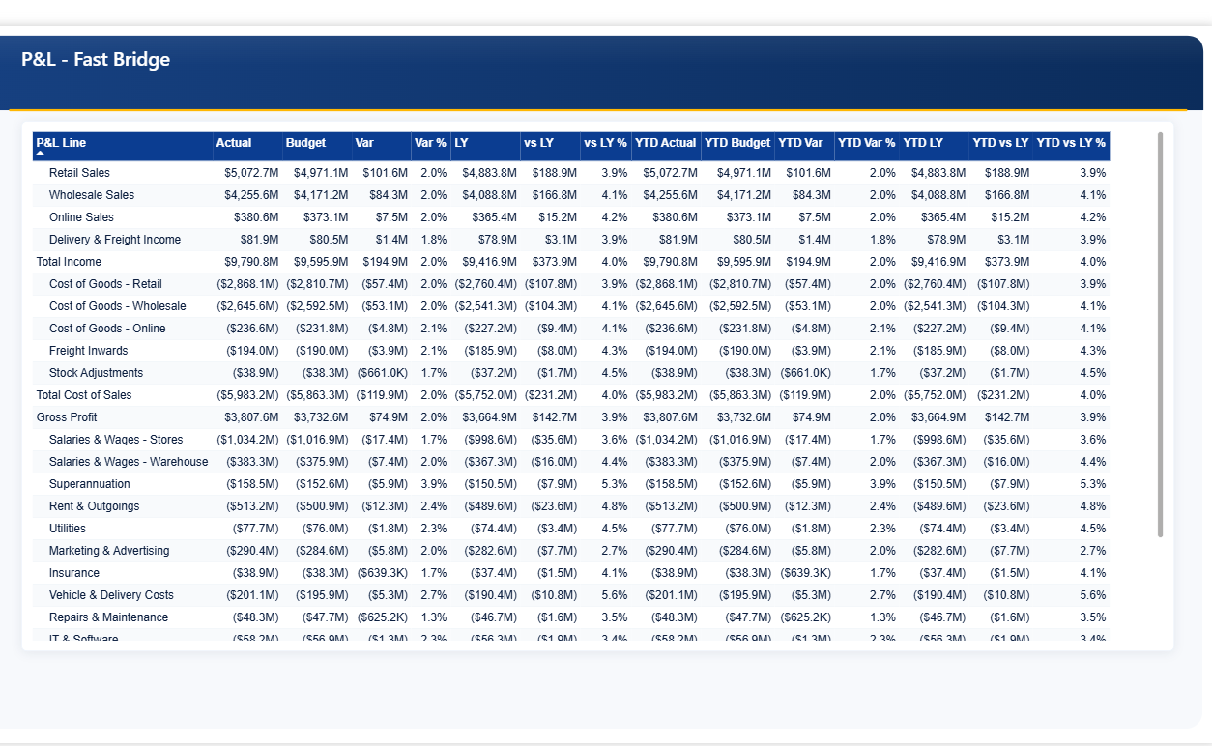Click Freight Inwards value in the vs LY column
The height and width of the screenshot is (746, 1212).
click(x=558, y=351)
